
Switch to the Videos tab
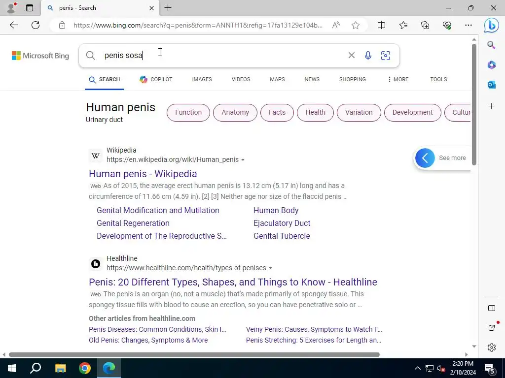(x=241, y=79)
